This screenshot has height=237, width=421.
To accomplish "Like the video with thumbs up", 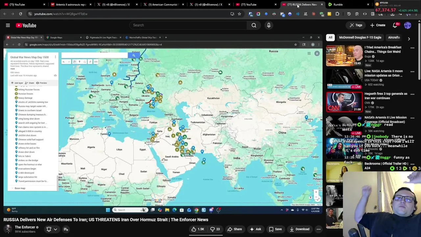I will [x=198, y=229].
